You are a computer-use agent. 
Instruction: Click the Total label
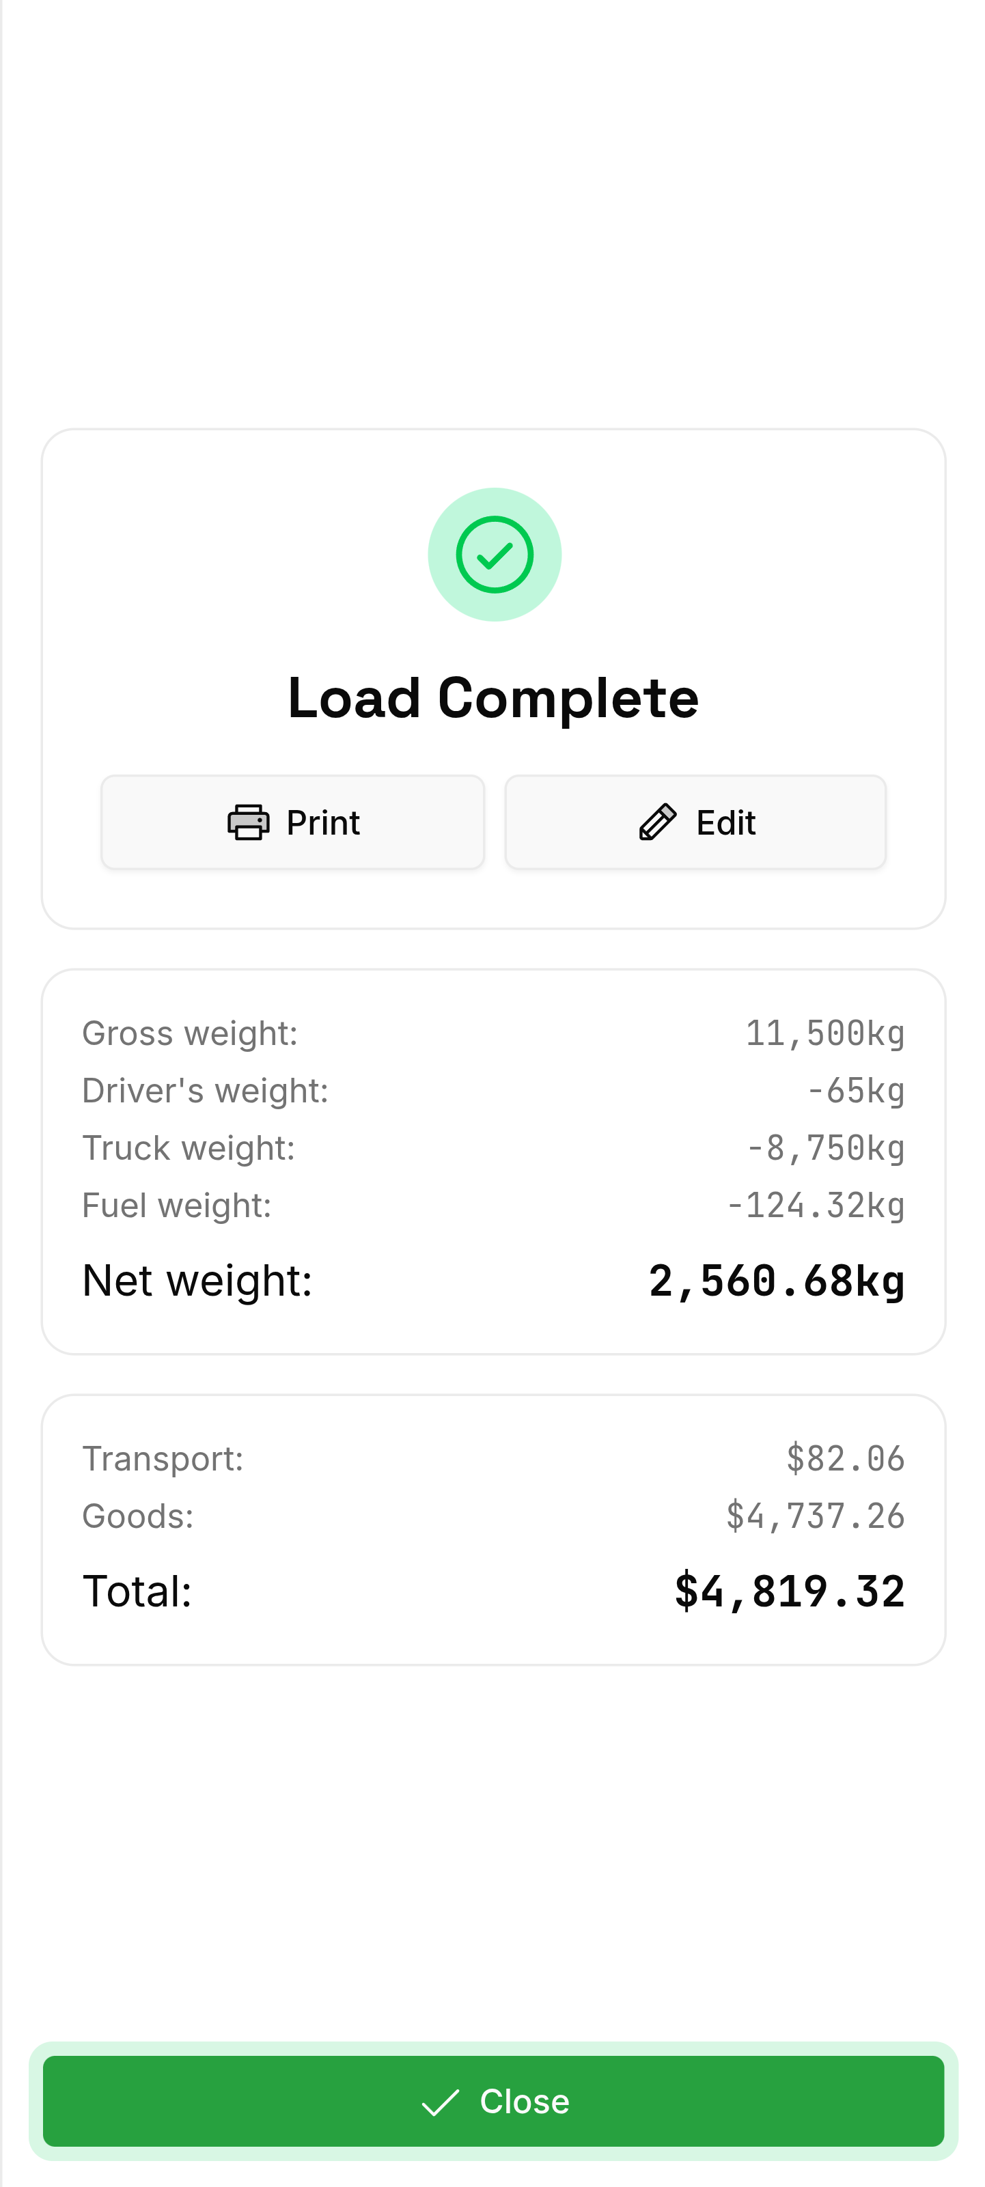tap(137, 1591)
